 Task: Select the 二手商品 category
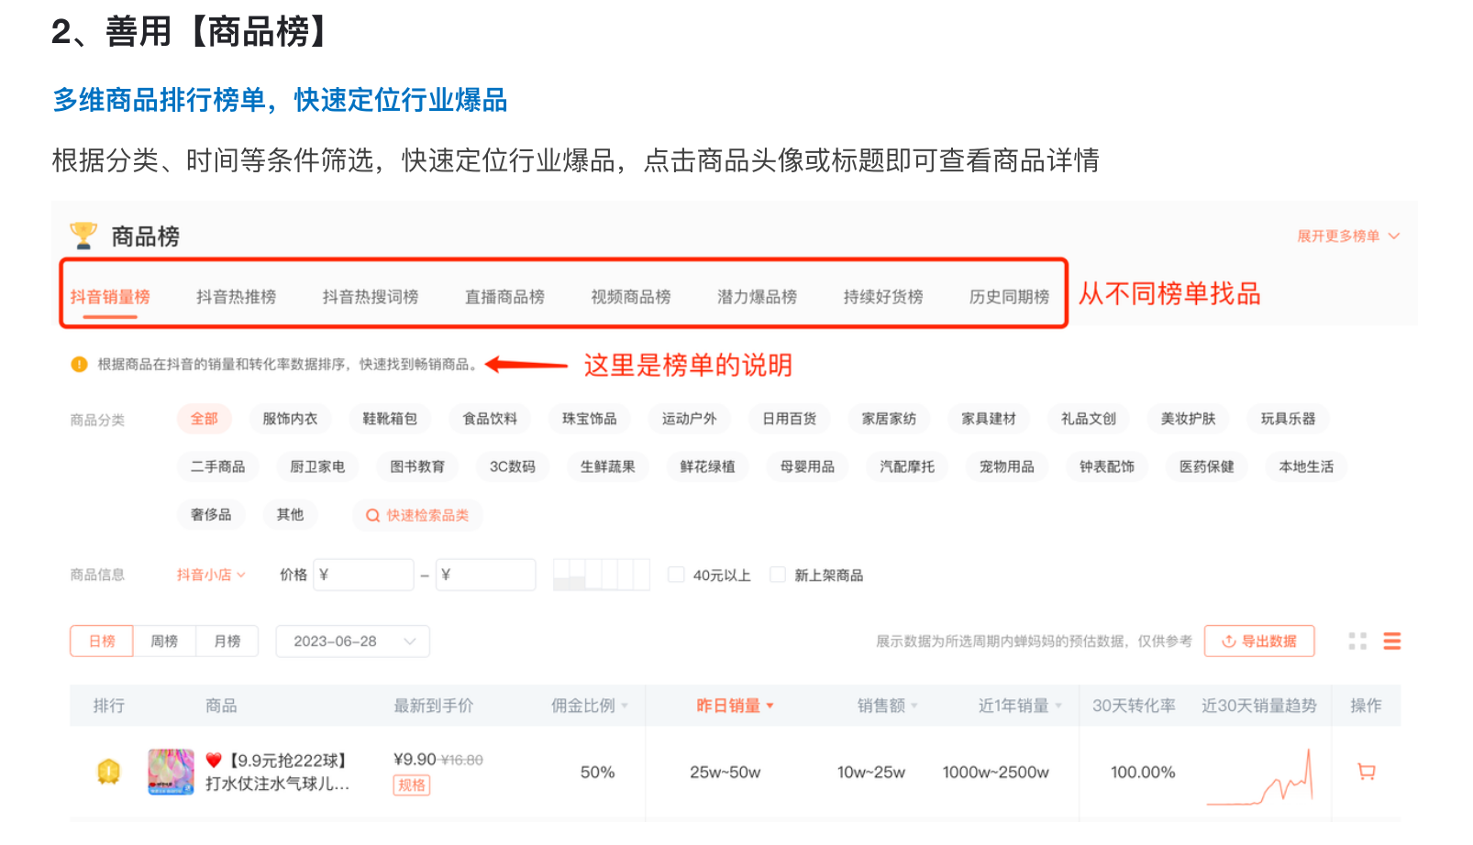point(218,466)
